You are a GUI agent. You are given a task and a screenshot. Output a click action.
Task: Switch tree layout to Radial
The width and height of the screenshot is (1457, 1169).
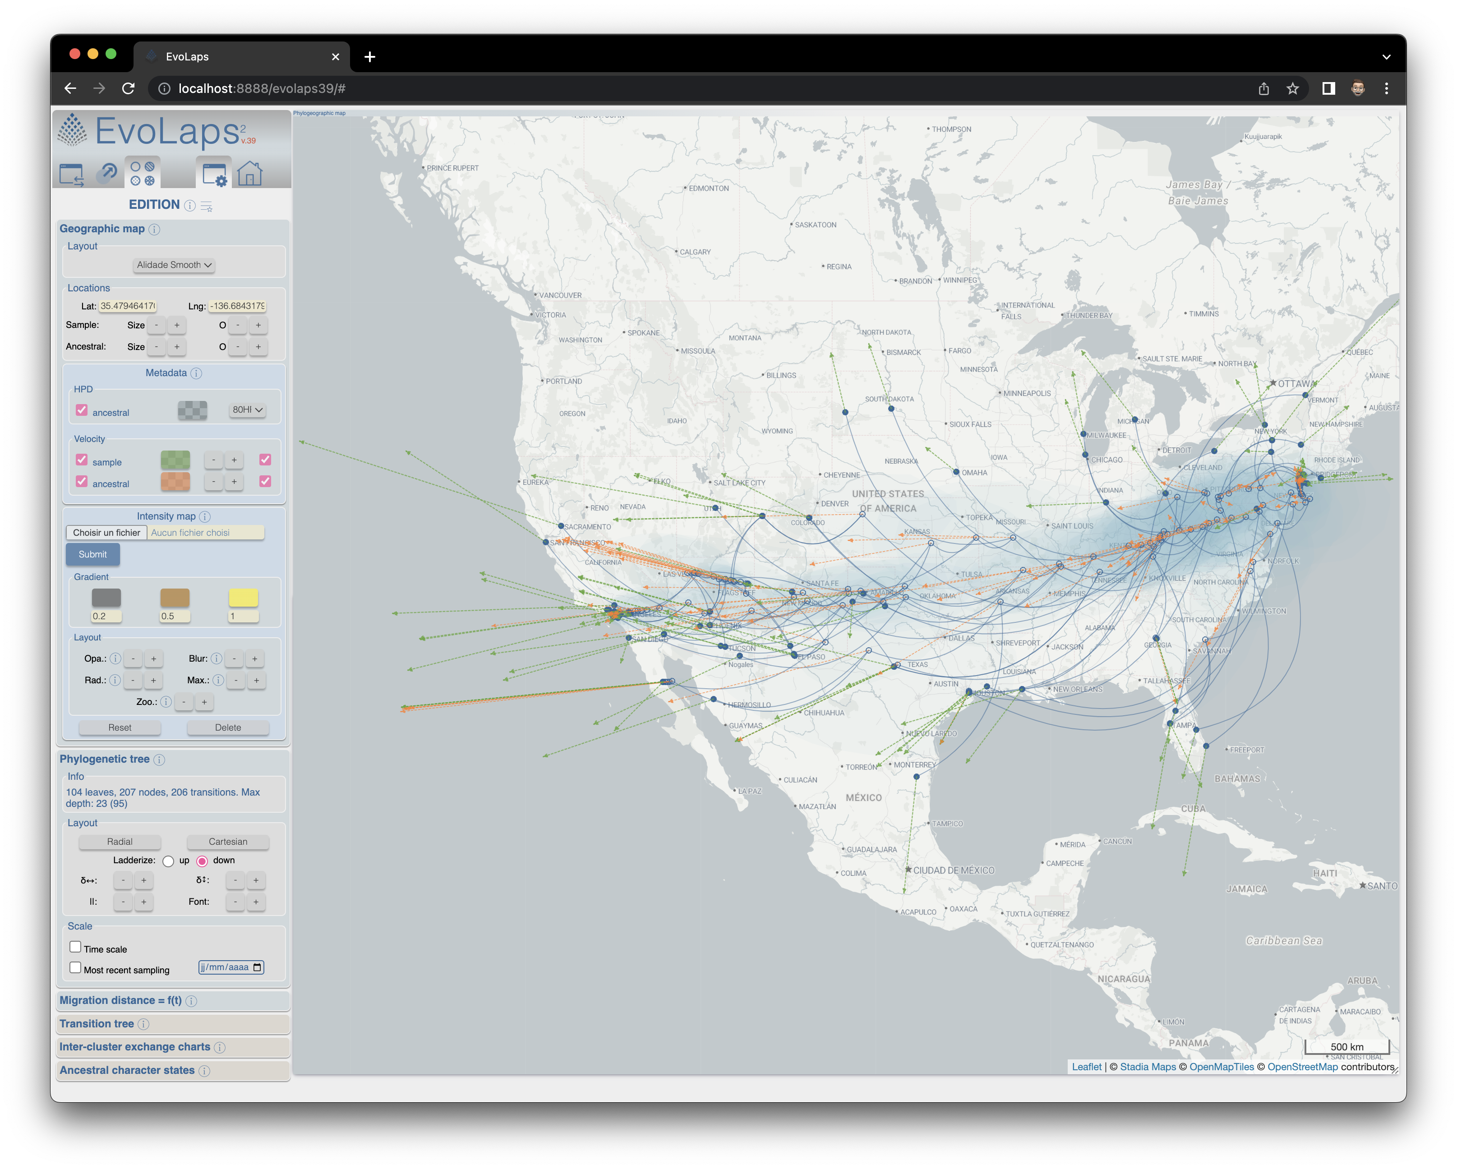pos(120,841)
